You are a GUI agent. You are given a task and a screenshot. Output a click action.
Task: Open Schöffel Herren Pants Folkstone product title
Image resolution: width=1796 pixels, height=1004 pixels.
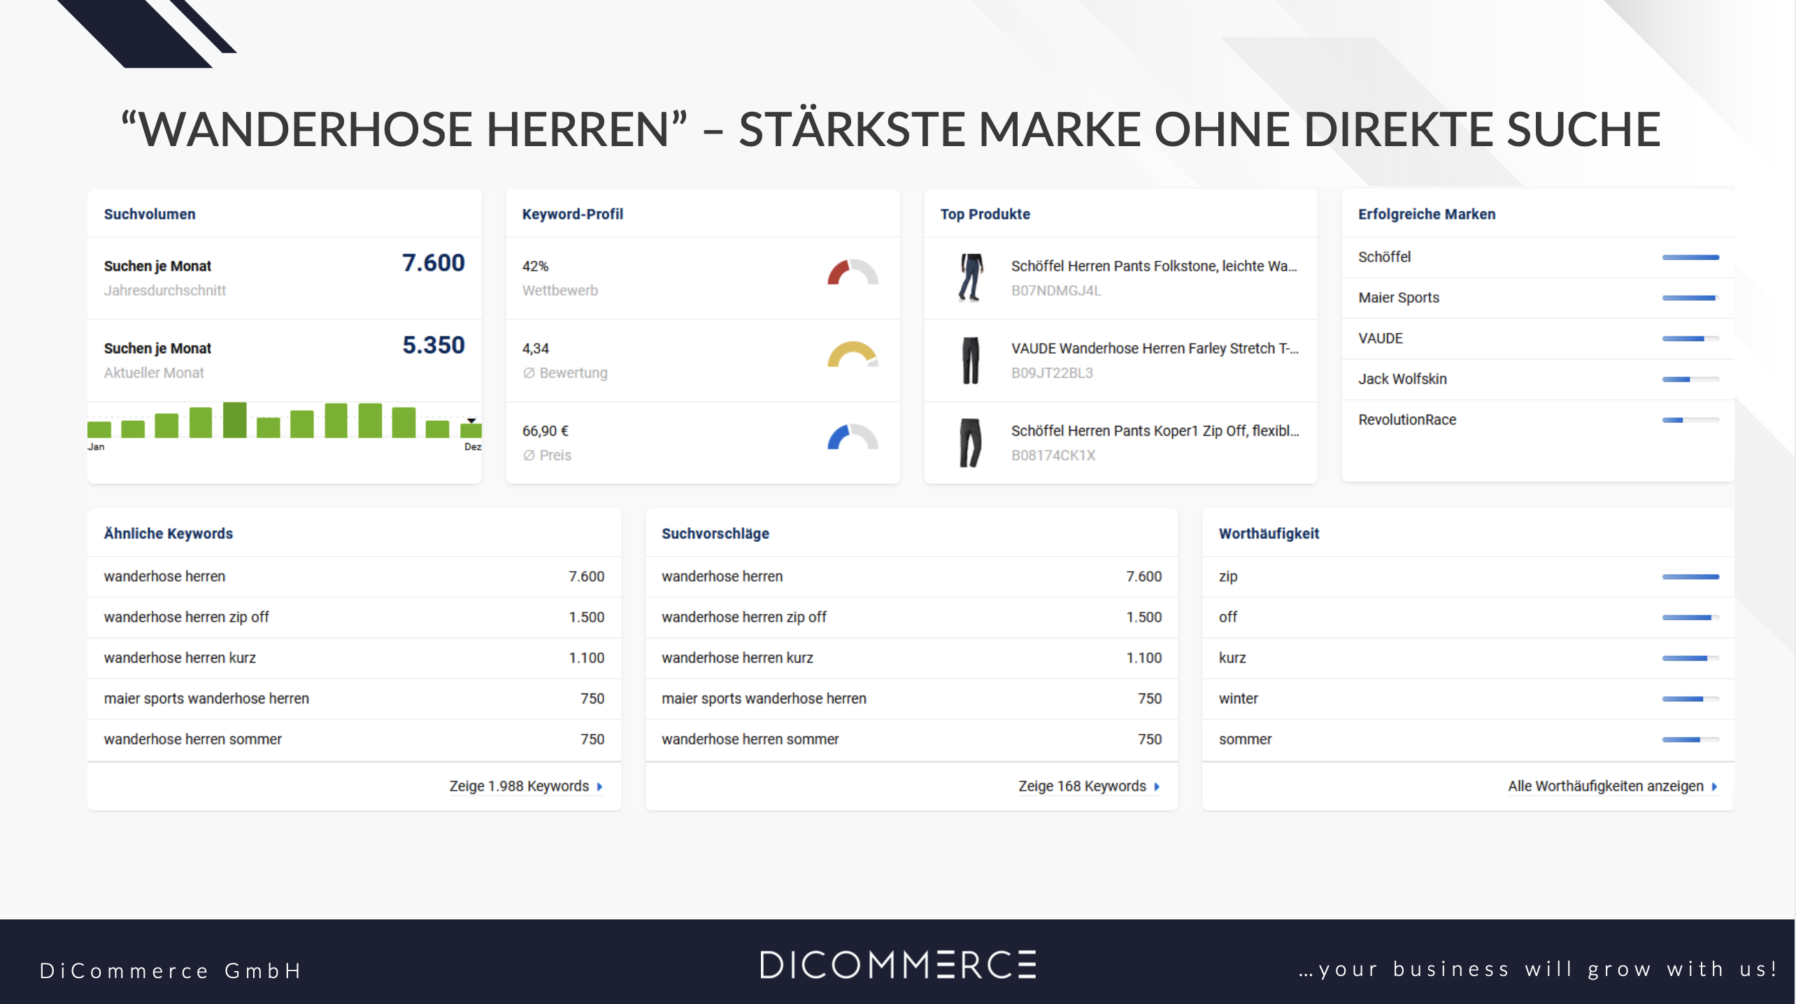click(x=1154, y=266)
